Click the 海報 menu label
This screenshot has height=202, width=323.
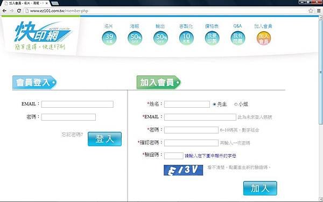click(x=135, y=26)
